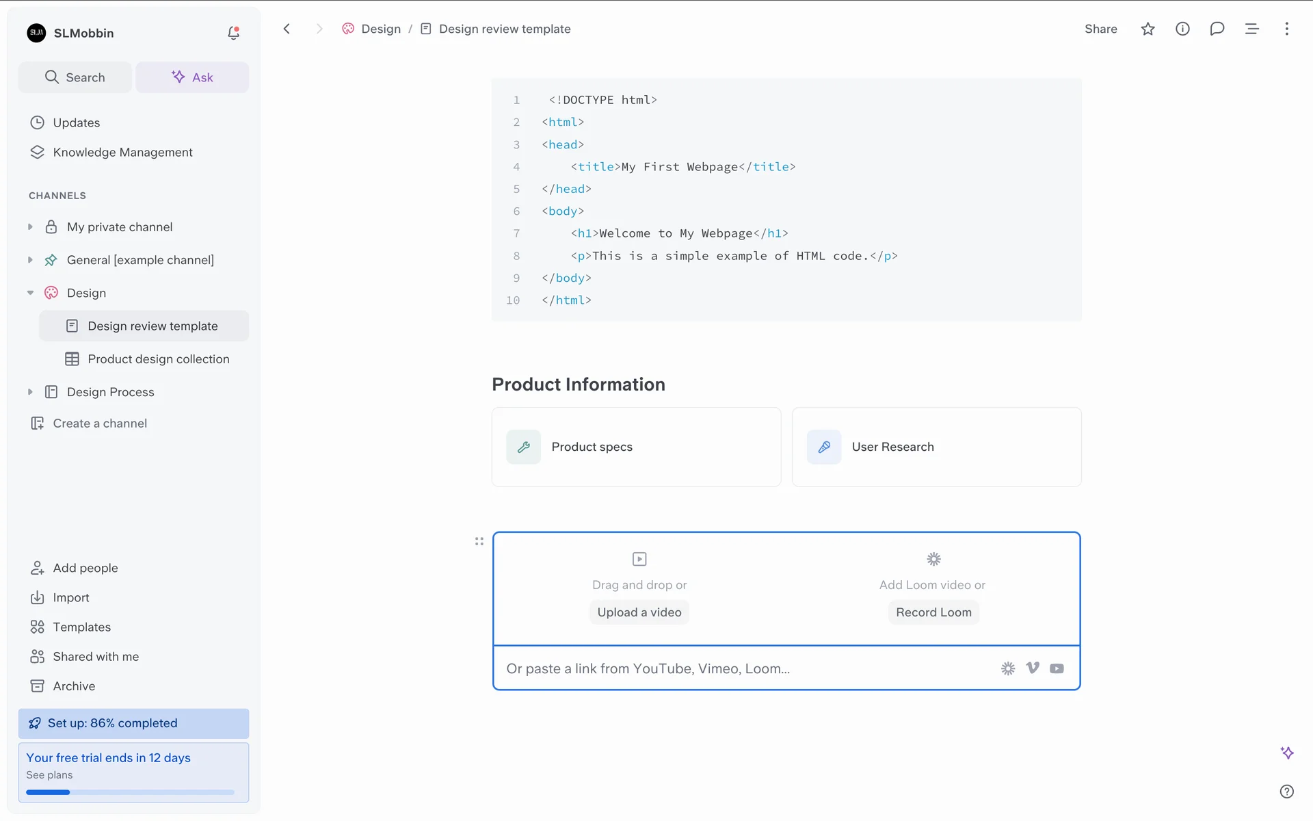Click the Record Loom button
This screenshot has height=821, width=1313.
coord(933,612)
